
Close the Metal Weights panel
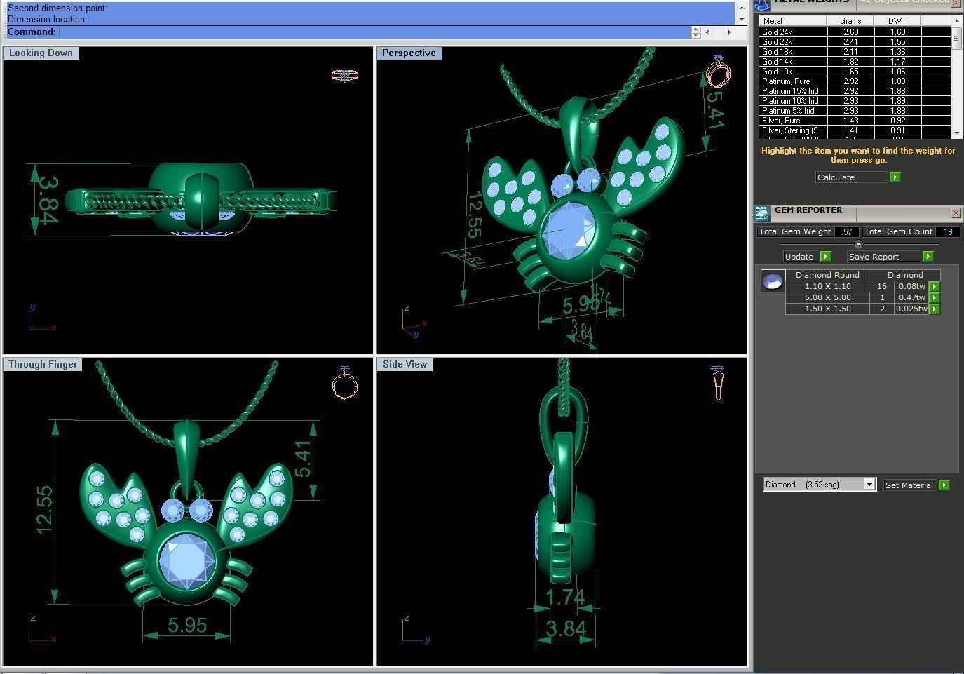click(x=956, y=3)
